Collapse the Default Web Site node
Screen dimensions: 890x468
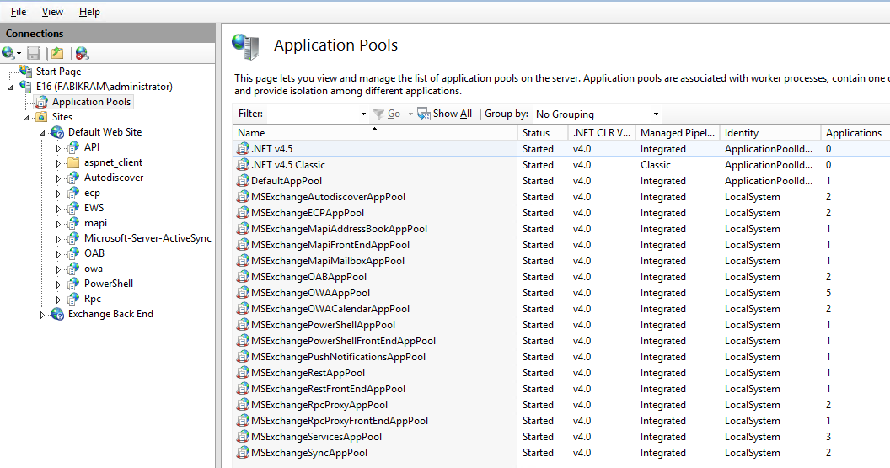(42, 133)
